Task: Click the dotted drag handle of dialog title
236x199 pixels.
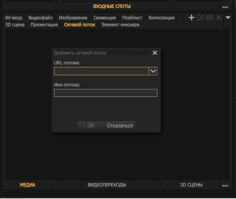Action: (x=129, y=53)
